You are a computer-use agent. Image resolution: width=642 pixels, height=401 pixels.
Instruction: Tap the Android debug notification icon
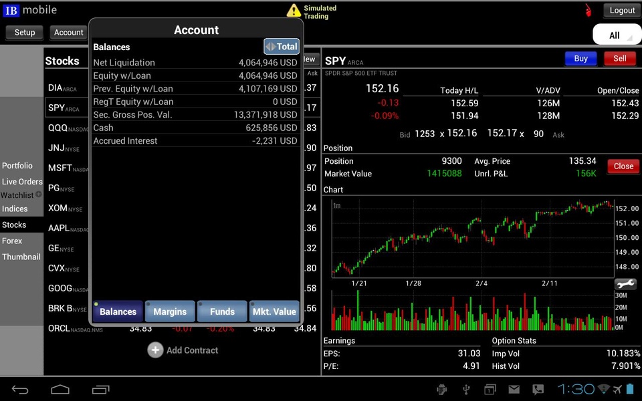[x=441, y=389]
